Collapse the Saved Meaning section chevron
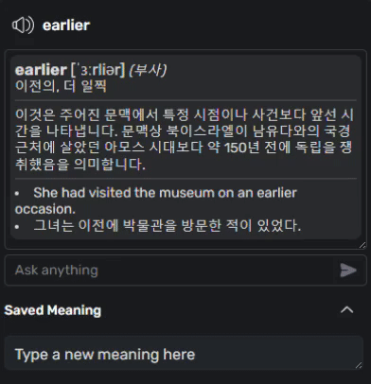 pos(347,310)
